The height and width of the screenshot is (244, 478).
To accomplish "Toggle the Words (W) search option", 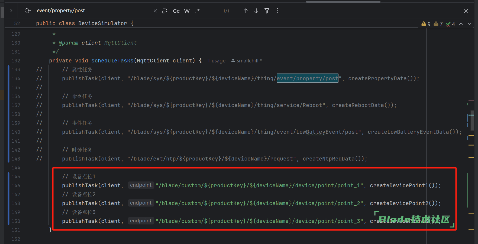I will pos(187,11).
